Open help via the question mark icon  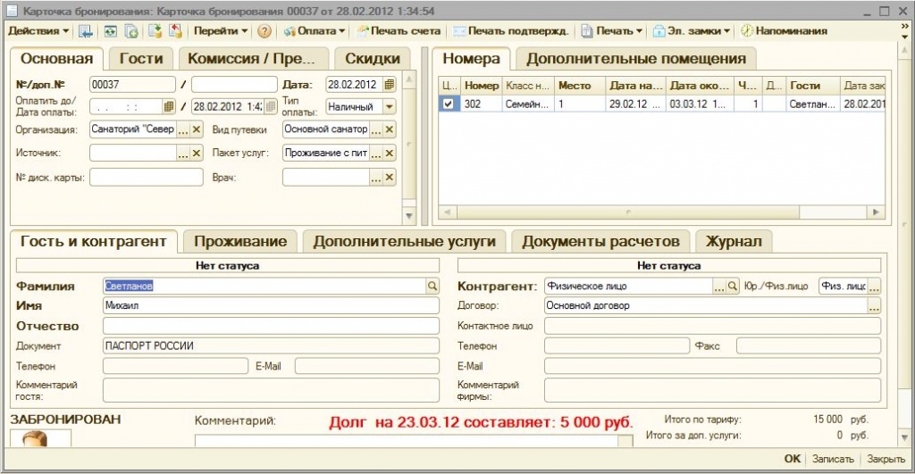click(x=264, y=31)
